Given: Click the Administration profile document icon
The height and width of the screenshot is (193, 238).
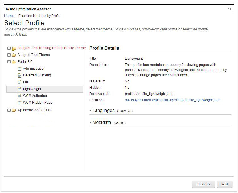Looking at the screenshot, I should click(20, 69).
